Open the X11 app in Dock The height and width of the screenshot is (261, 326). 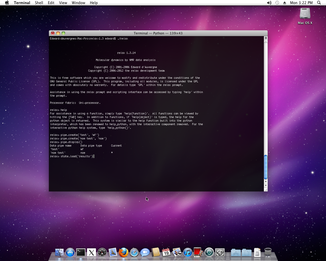(x=91, y=253)
